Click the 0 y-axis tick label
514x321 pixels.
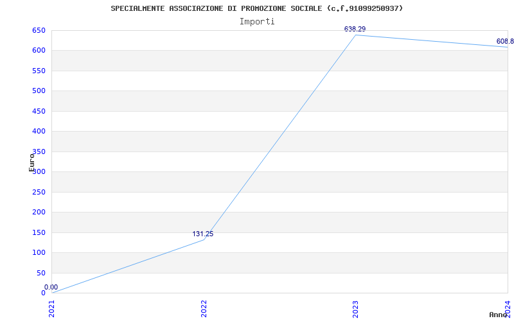43,293
